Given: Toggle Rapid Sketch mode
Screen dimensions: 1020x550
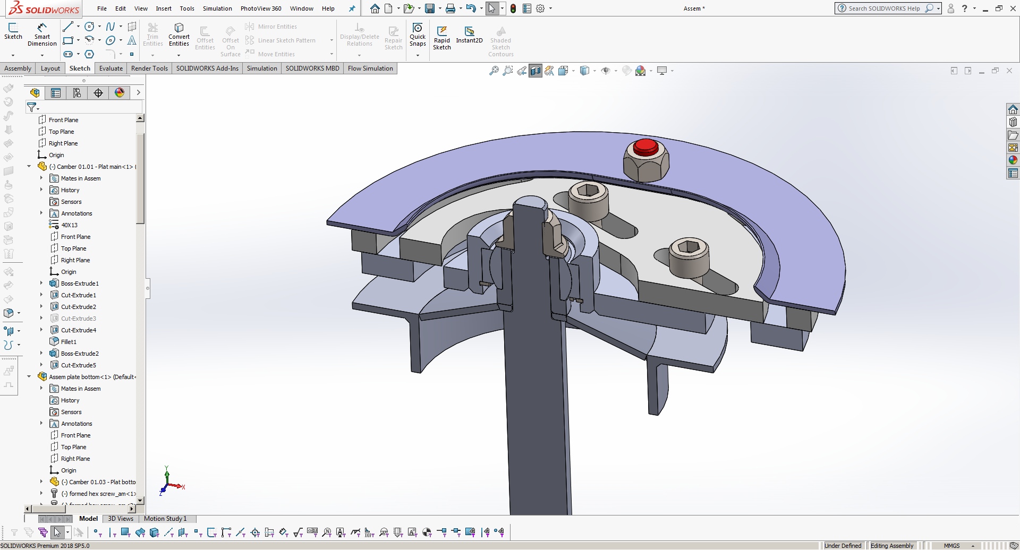Looking at the screenshot, I should [442, 36].
